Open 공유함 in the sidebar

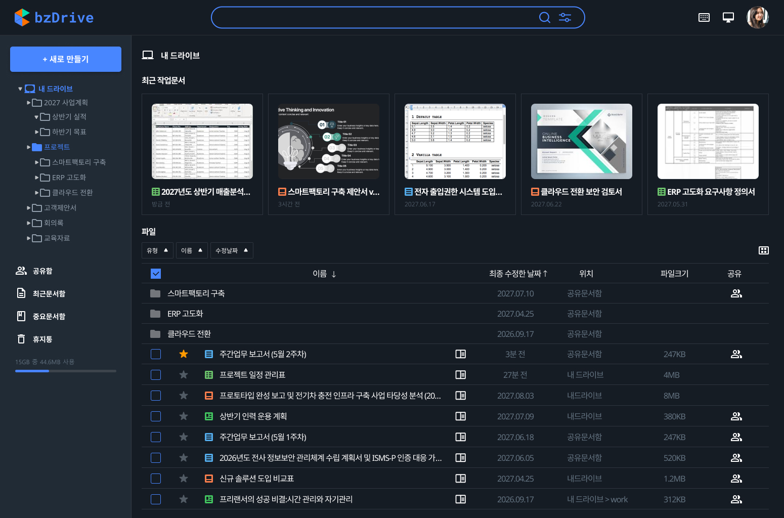coord(34,271)
